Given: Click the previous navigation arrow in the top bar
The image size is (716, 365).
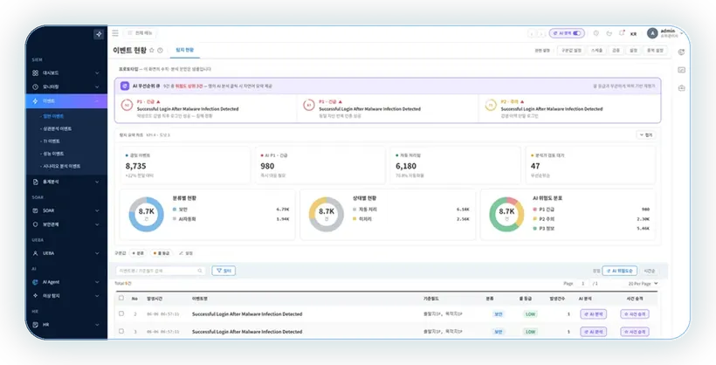Looking at the screenshot, I should click(532, 33).
